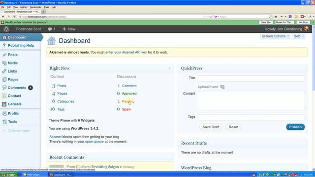Click the Posts pushpin icon in sidebar
Image resolution: width=315 pixels, height=177 pixels.
tap(4, 55)
